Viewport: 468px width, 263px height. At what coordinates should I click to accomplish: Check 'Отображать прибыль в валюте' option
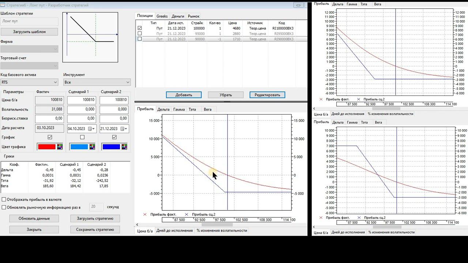(x=4, y=200)
